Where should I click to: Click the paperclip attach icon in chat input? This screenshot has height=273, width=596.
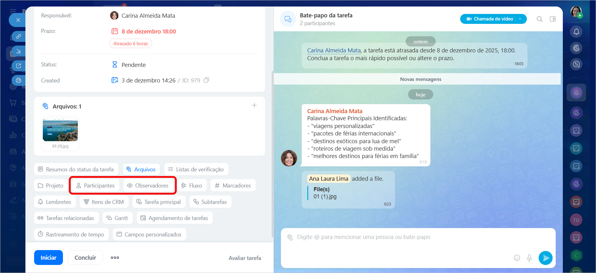coord(290,237)
